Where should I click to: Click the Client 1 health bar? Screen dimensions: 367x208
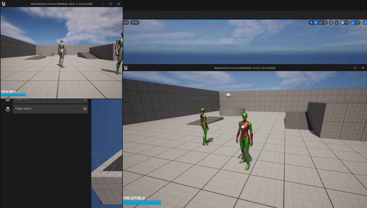click(13, 95)
